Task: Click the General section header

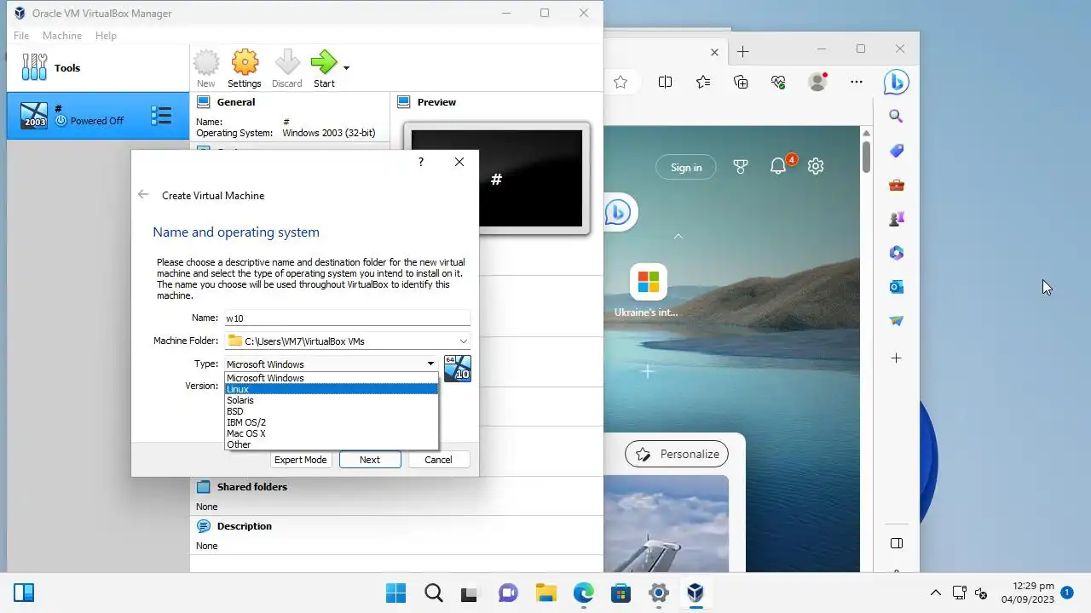Action: point(236,102)
